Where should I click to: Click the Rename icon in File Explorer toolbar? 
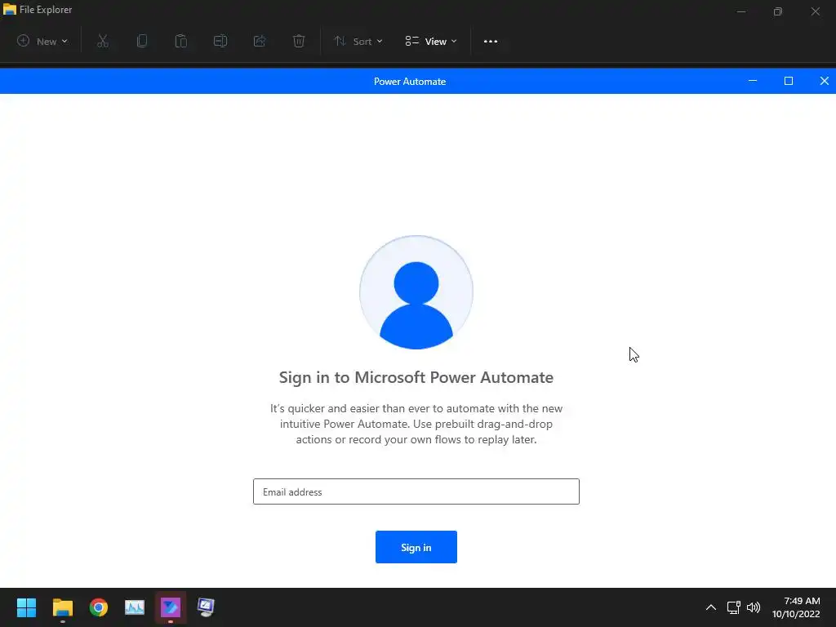tap(220, 41)
